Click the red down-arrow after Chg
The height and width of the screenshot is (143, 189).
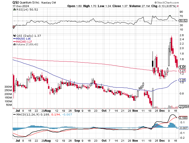click(x=178, y=6)
